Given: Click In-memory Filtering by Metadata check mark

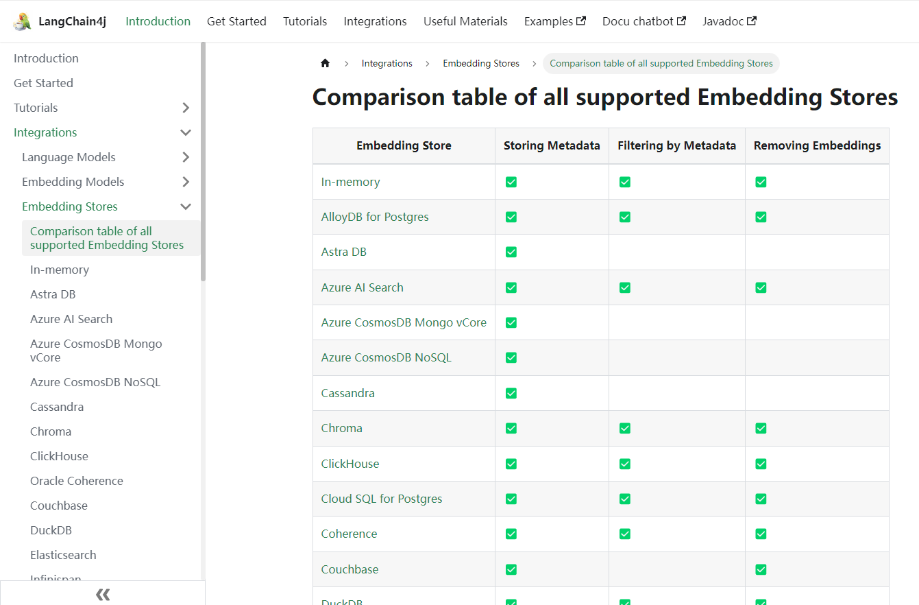Looking at the screenshot, I should (625, 182).
